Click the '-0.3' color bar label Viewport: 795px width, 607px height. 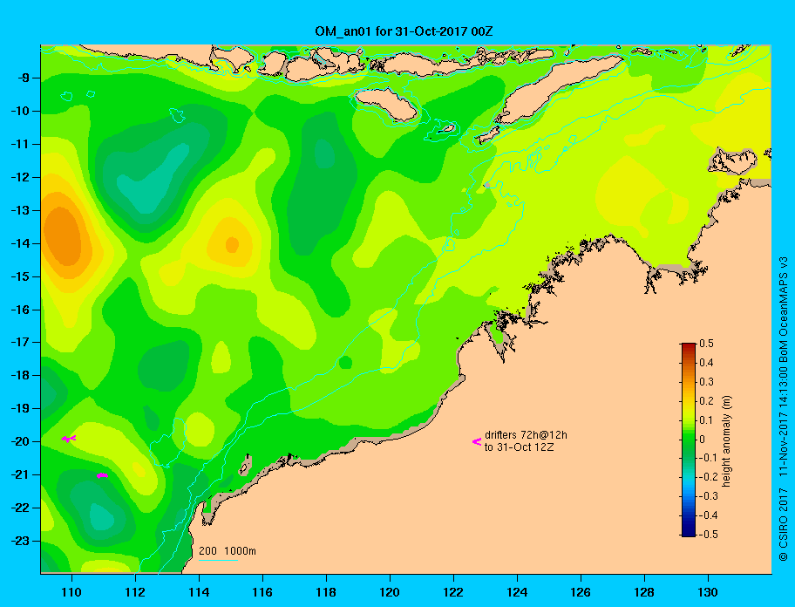[709, 496]
